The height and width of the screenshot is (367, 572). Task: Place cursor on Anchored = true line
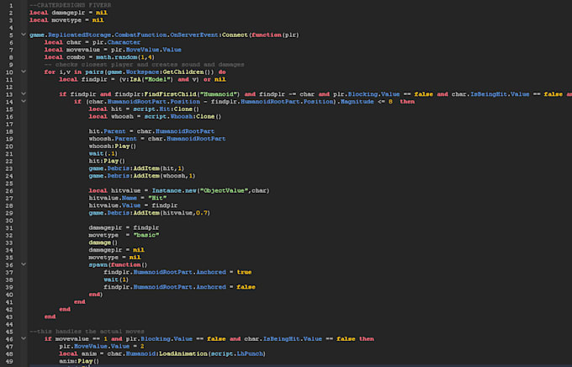[x=177, y=272]
